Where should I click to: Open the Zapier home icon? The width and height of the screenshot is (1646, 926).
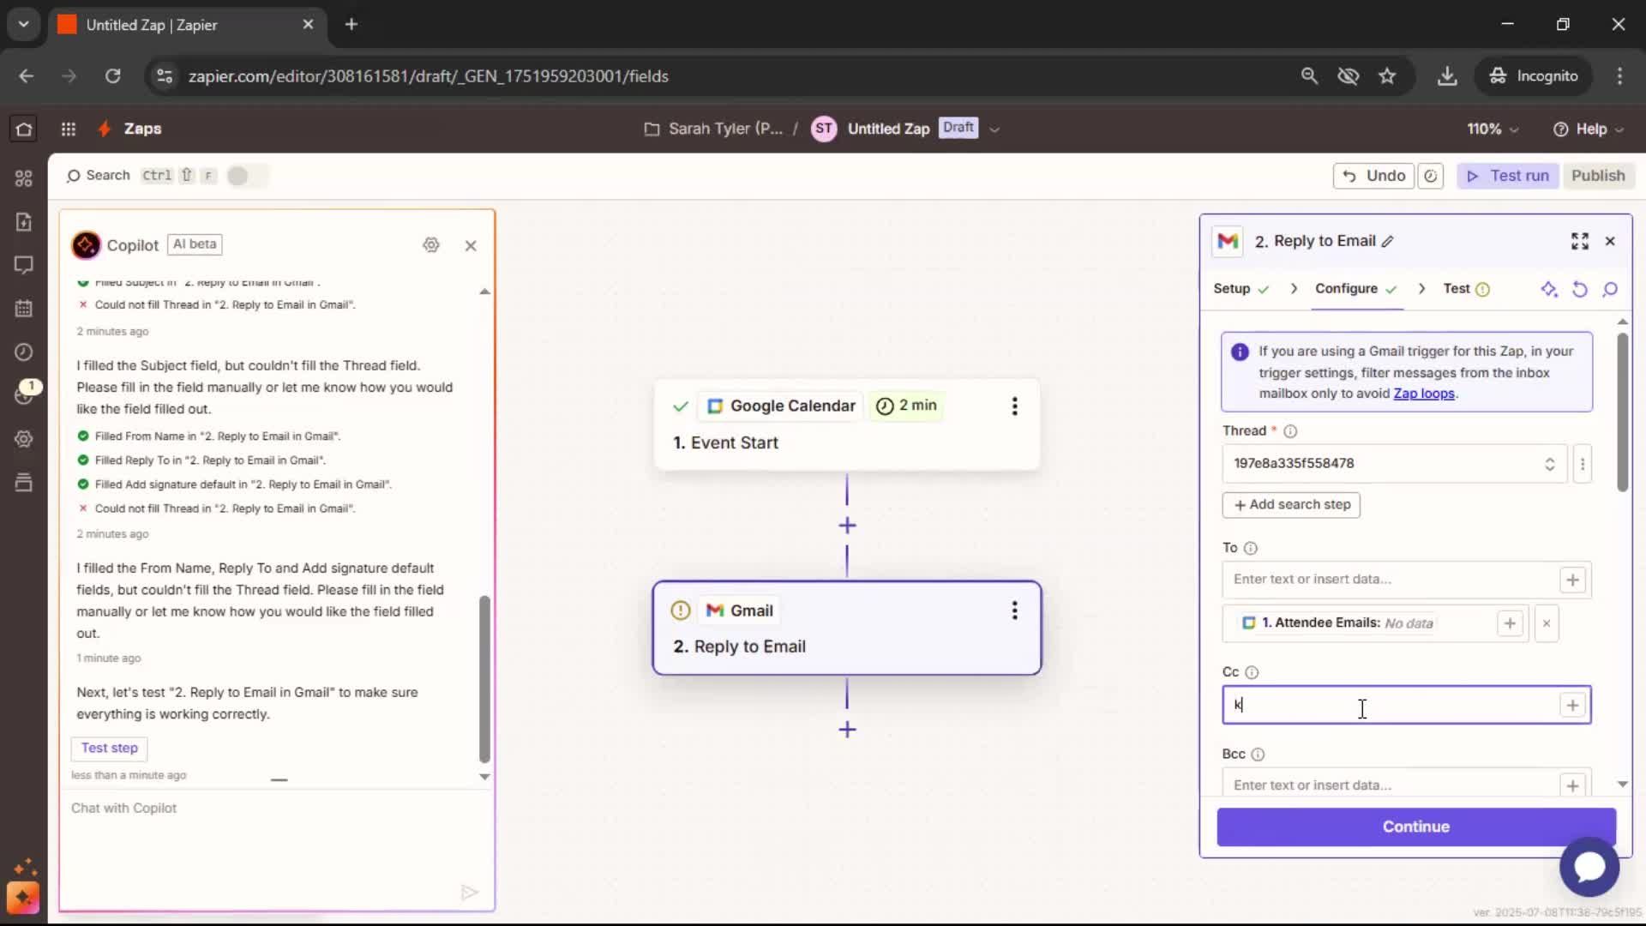coord(24,129)
